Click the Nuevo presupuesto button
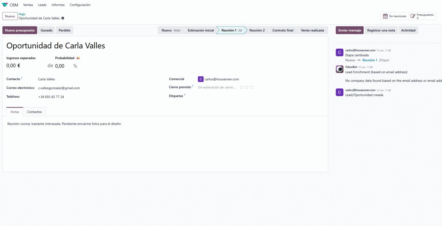 pyautogui.click(x=20, y=30)
